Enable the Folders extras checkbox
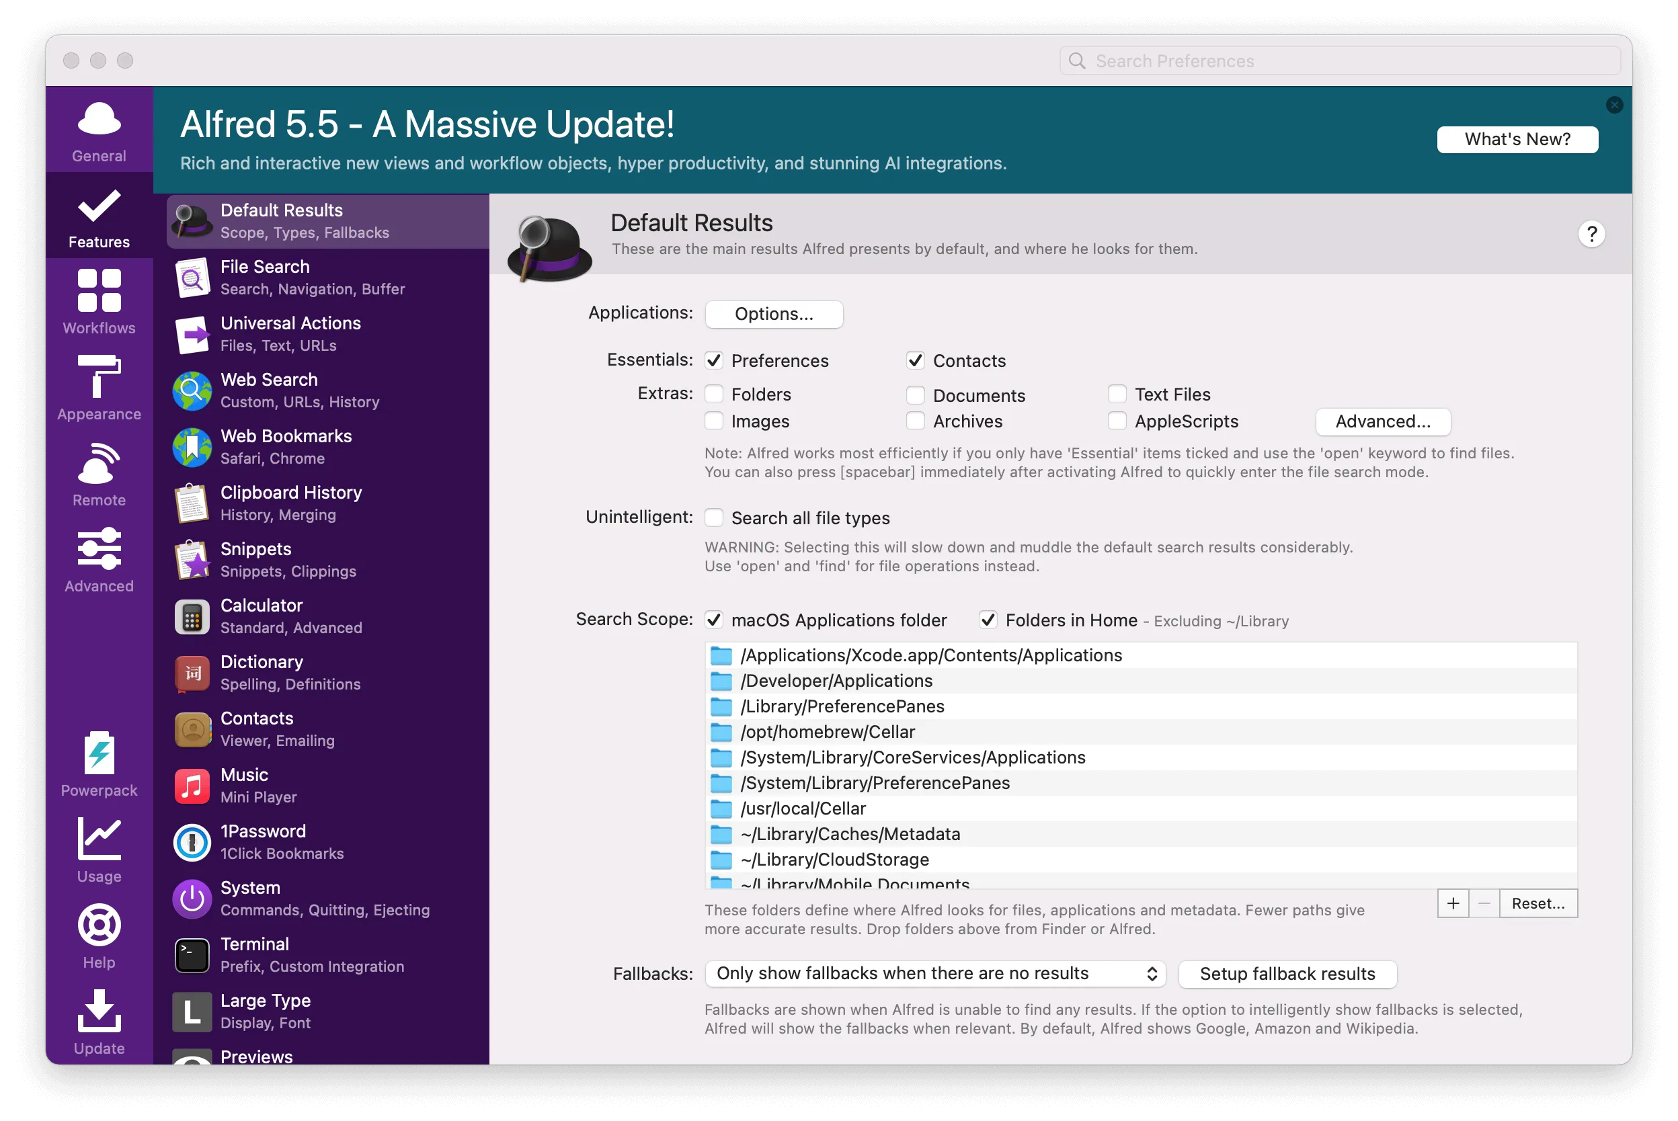The height and width of the screenshot is (1121, 1678). point(713,394)
